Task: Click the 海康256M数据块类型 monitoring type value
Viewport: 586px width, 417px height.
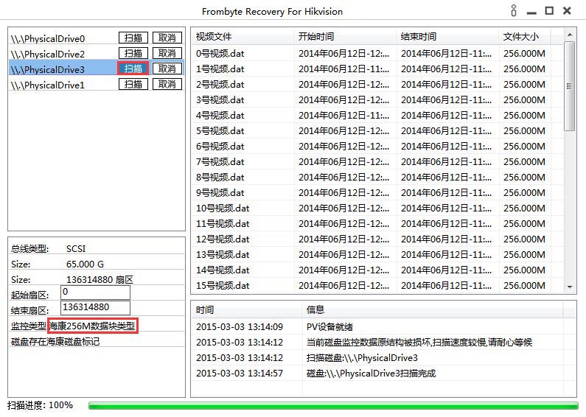Action: point(93,326)
